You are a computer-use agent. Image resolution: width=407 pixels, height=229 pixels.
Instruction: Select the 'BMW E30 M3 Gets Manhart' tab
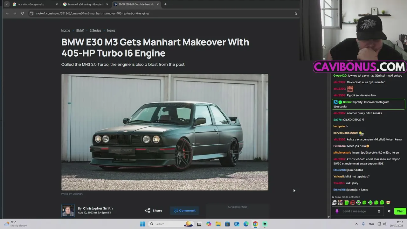click(x=136, y=4)
